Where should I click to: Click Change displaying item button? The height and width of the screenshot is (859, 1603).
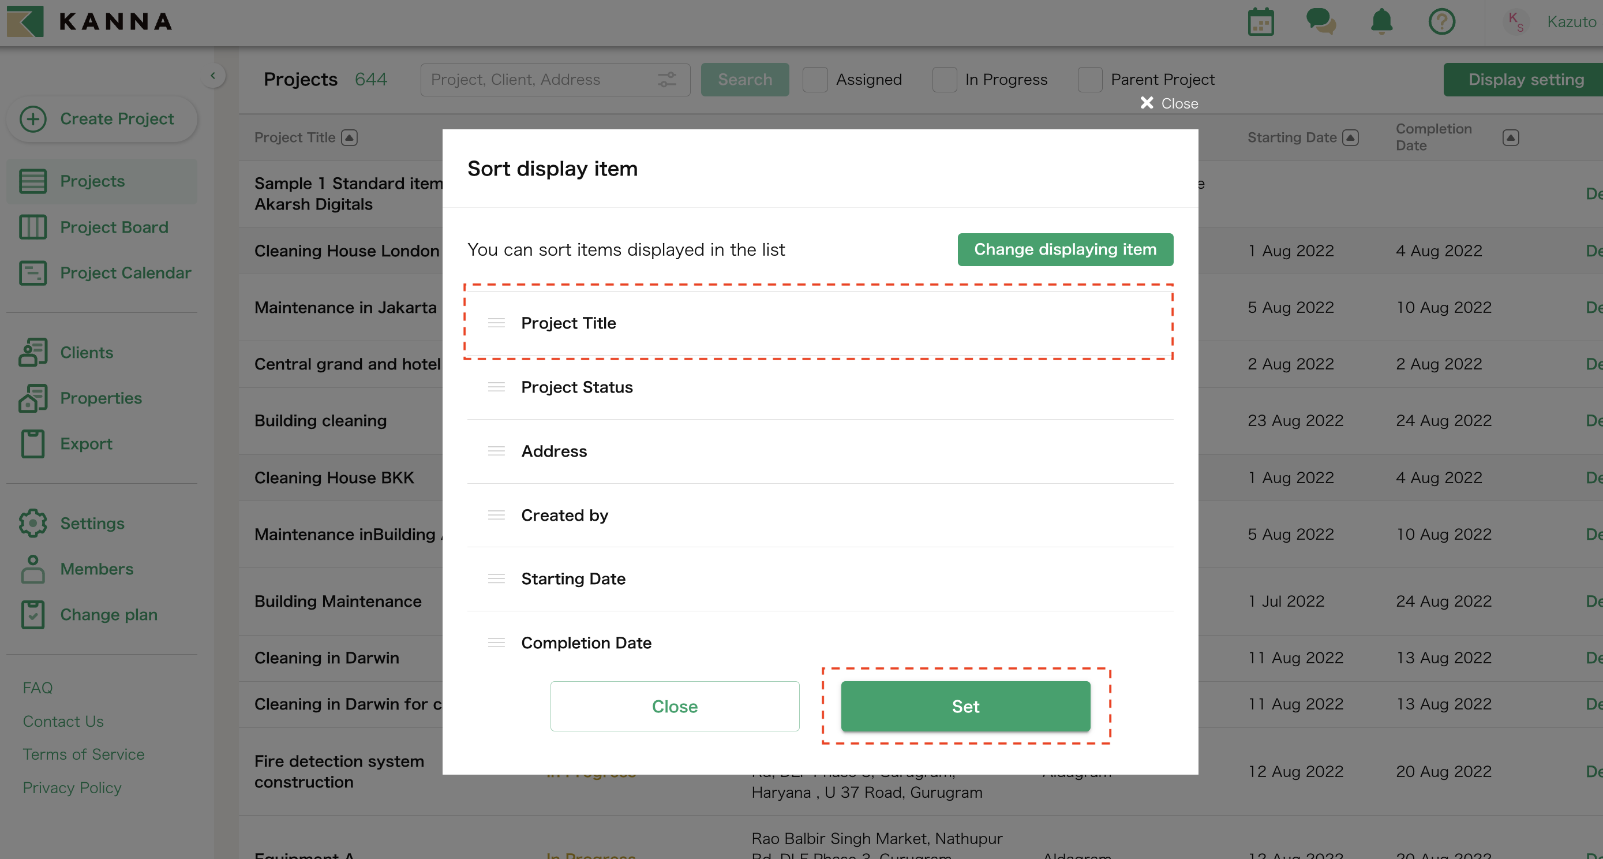pos(1065,249)
